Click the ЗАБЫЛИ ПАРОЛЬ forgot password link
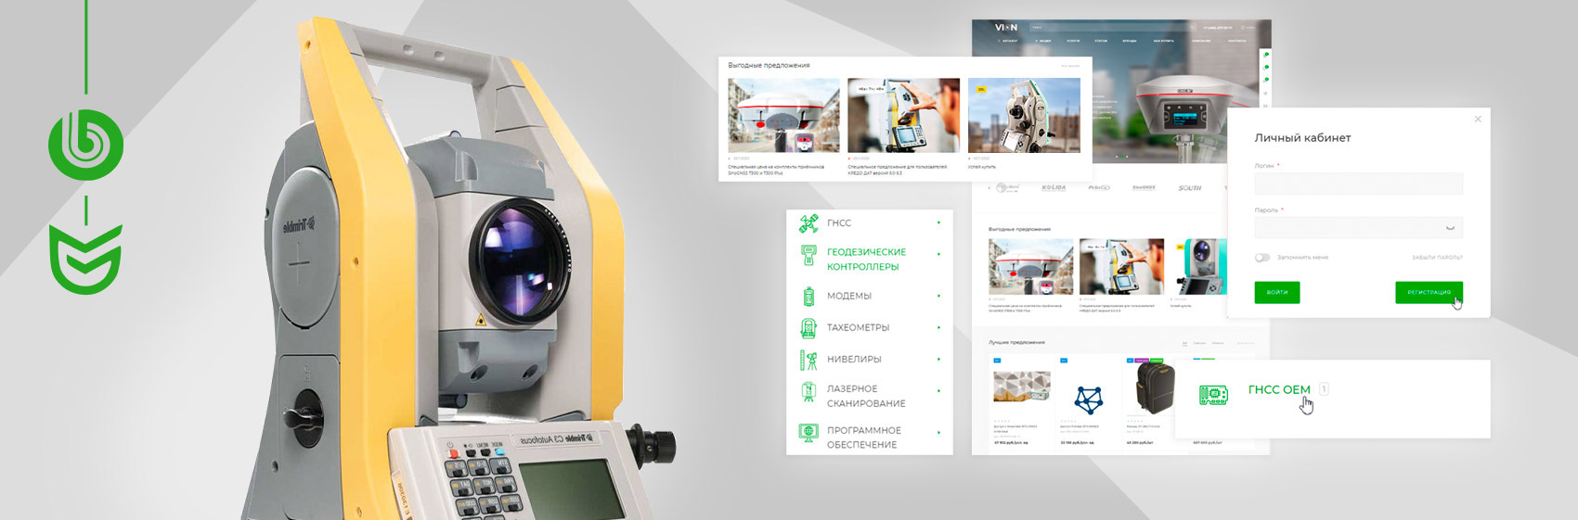 [1436, 258]
